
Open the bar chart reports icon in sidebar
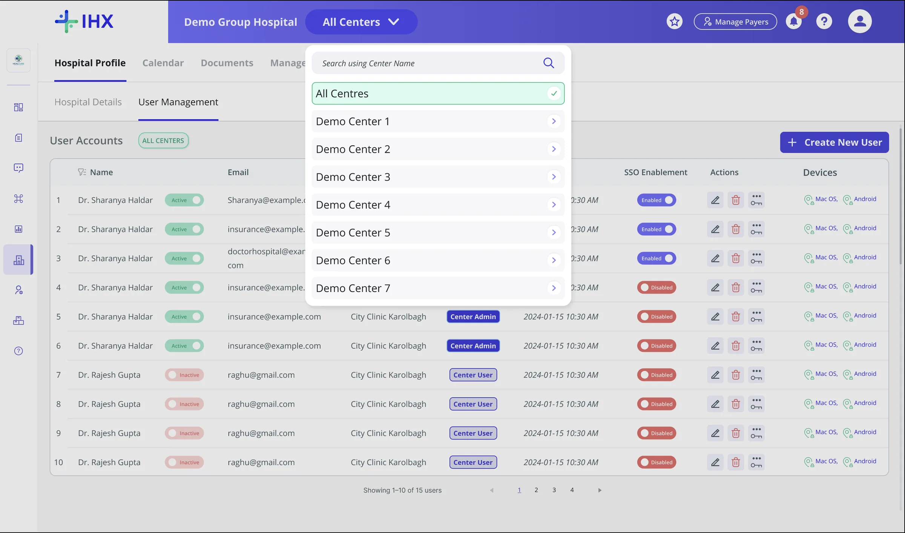18,229
